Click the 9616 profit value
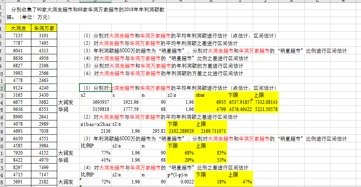This screenshot has width=361, height=187. (x=18, y=109)
